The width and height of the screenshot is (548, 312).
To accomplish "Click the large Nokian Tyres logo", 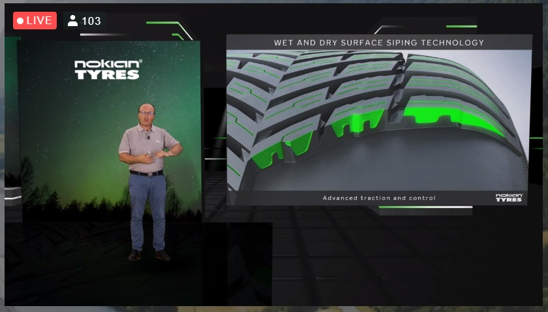I will point(108,69).
